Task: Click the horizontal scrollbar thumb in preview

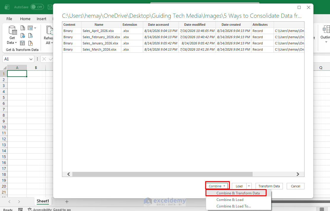Action: [x=162, y=174]
